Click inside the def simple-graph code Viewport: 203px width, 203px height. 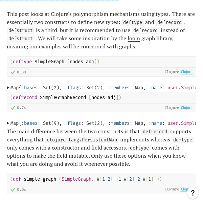pyautogui.click(x=101, y=179)
